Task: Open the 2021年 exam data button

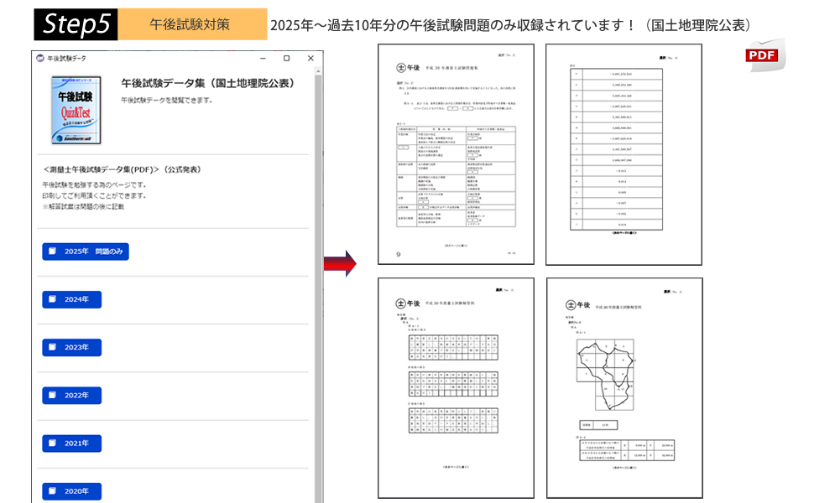Action: 71,443
